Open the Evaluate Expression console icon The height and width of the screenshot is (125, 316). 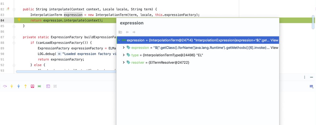point(48,87)
